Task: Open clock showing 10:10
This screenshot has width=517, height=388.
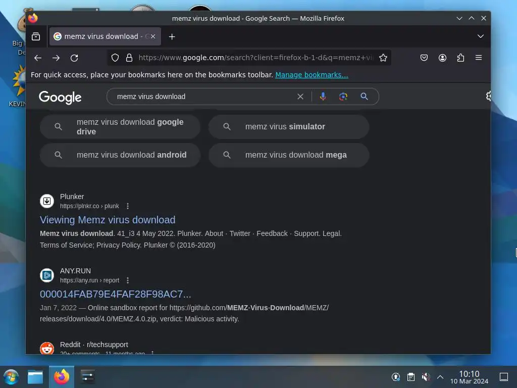Action: (469, 377)
